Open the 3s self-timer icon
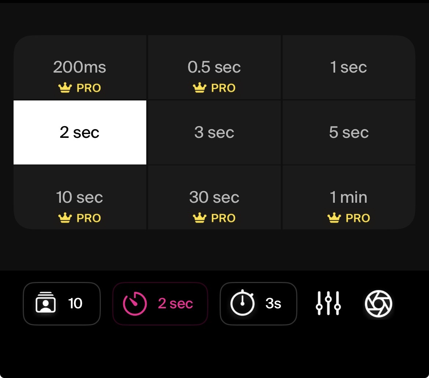The image size is (429, 378). 243,303
